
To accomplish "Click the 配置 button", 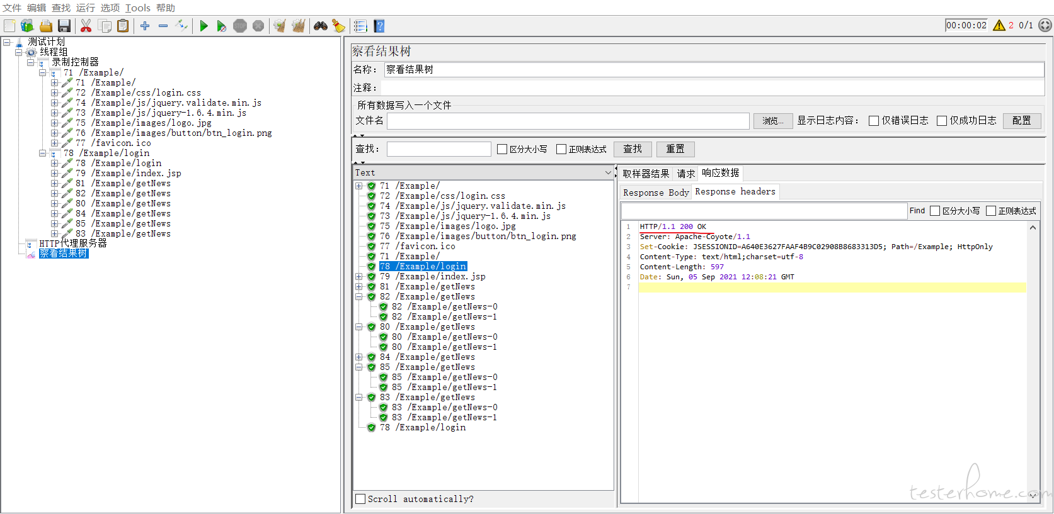I will coord(1021,121).
